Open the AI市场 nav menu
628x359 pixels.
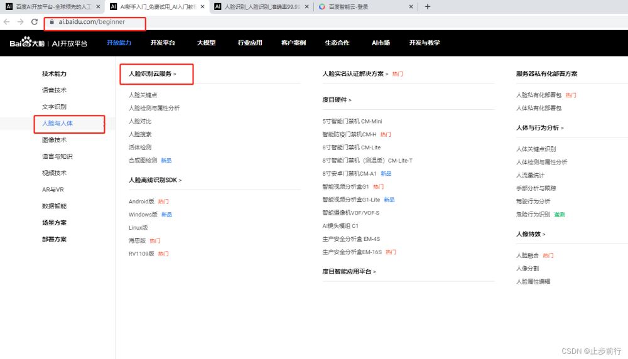tap(381, 43)
